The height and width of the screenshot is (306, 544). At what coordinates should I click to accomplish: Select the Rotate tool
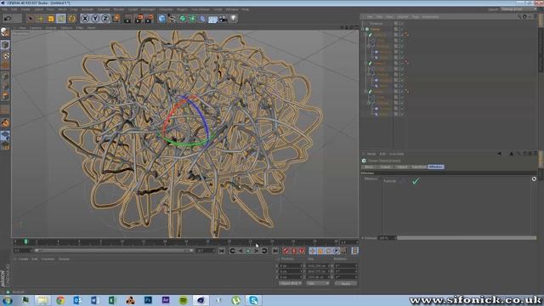(61, 19)
